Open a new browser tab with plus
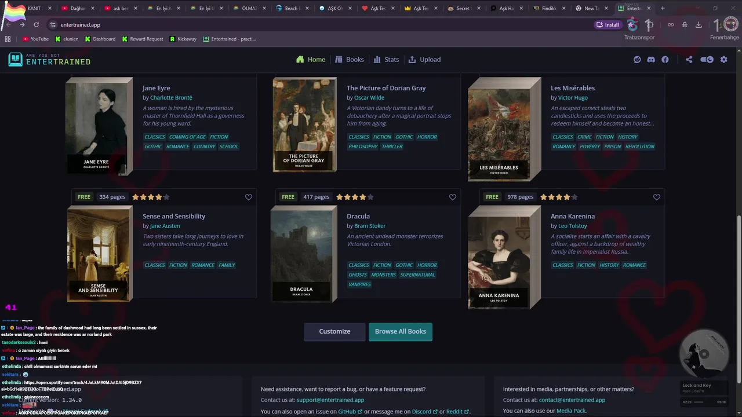742x417 pixels. pos(663,8)
